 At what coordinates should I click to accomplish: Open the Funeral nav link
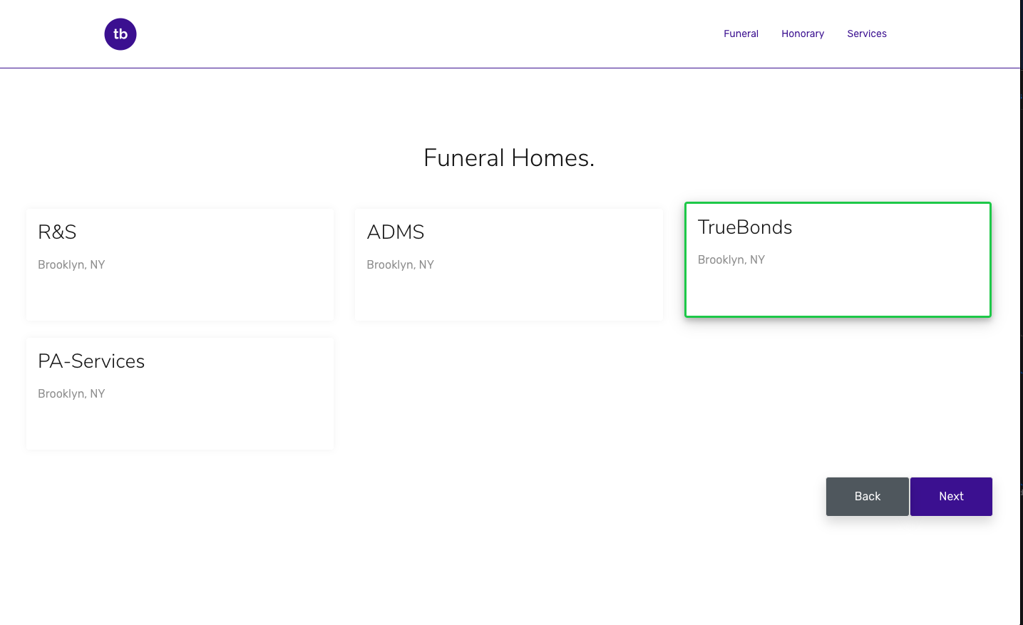pos(741,33)
